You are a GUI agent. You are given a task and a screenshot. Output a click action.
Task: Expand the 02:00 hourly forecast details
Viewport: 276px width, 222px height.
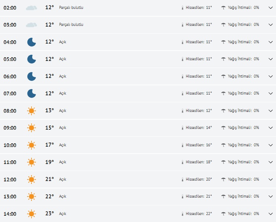tap(270, 7)
